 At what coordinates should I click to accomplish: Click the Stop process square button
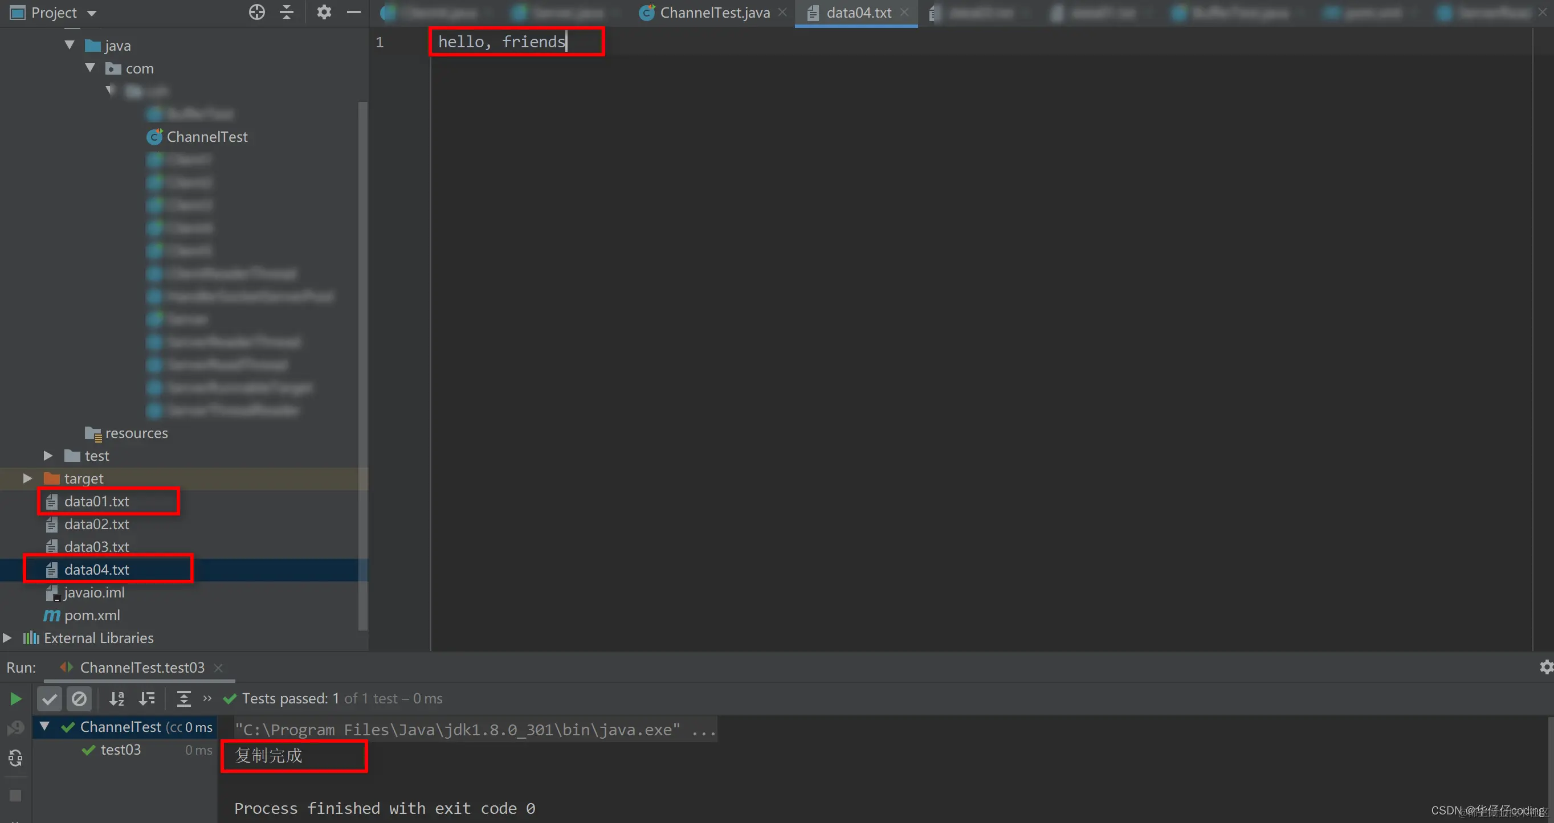16,796
